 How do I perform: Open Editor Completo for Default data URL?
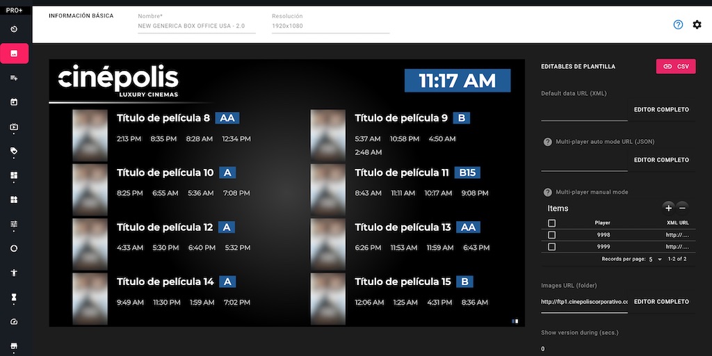[661, 110]
